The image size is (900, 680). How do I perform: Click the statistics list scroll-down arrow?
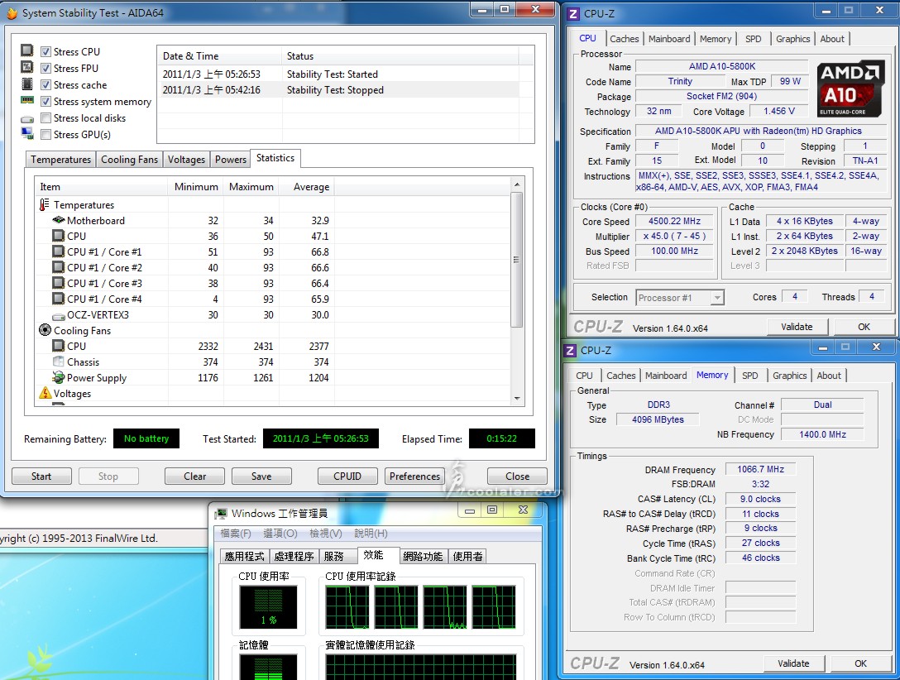[516, 398]
